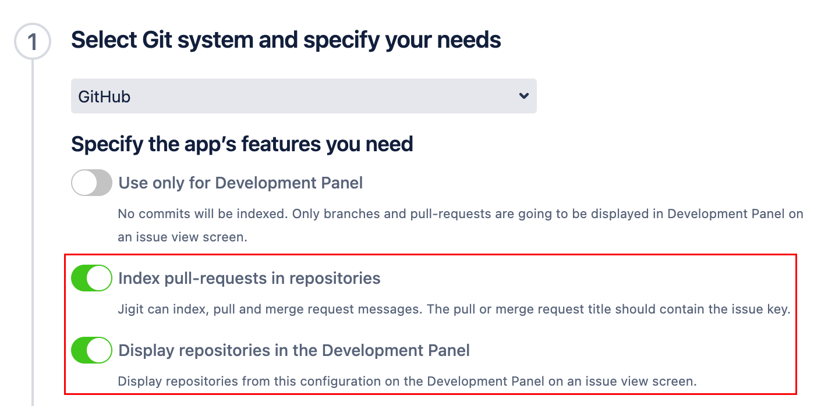The height and width of the screenshot is (406, 821).
Task: Click the knob of the Index pull-requests switch
Action: coord(100,278)
